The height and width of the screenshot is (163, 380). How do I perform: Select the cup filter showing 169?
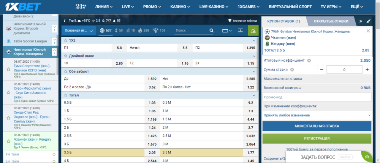pyautogui.click(x=159, y=31)
